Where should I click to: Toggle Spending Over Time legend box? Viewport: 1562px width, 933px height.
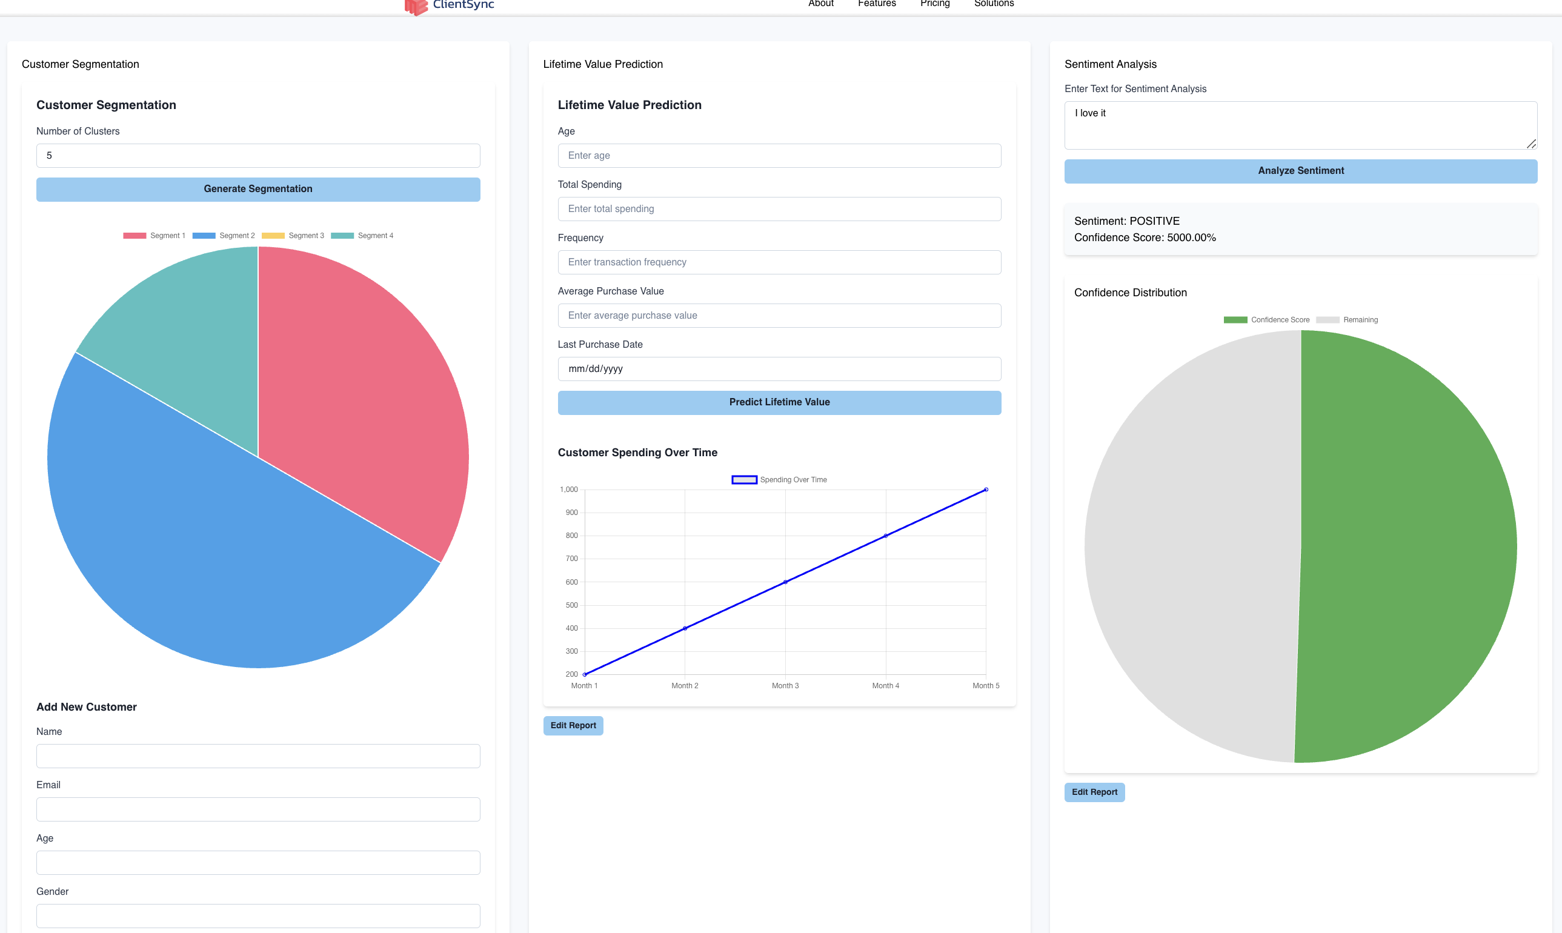[x=743, y=480]
